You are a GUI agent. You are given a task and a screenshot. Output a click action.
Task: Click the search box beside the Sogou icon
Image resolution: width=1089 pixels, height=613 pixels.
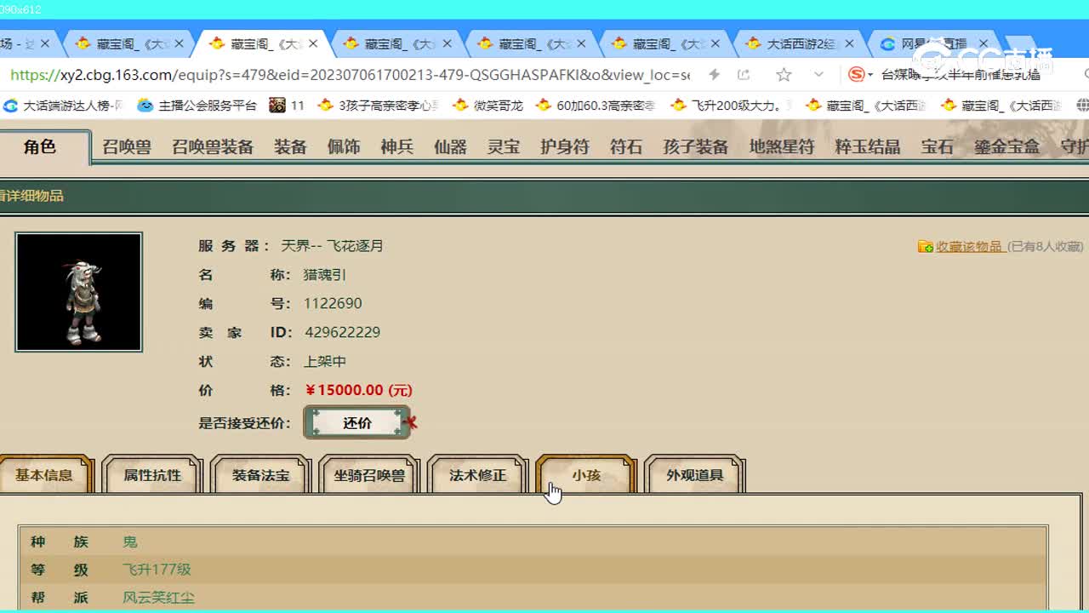click(961, 75)
